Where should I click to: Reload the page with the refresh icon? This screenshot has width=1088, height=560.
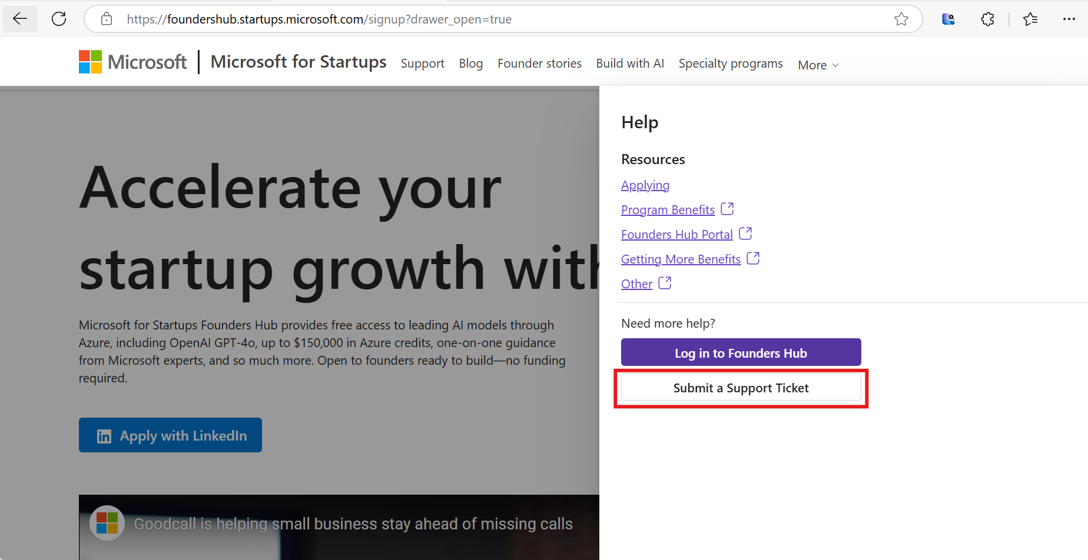pyautogui.click(x=59, y=18)
